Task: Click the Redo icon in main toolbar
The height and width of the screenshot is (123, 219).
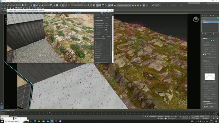Action: [x=5, y=5]
